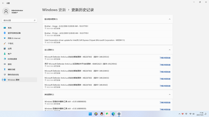Select 辅助功能 in sidebar
The image size is (209, 117).
20,69
